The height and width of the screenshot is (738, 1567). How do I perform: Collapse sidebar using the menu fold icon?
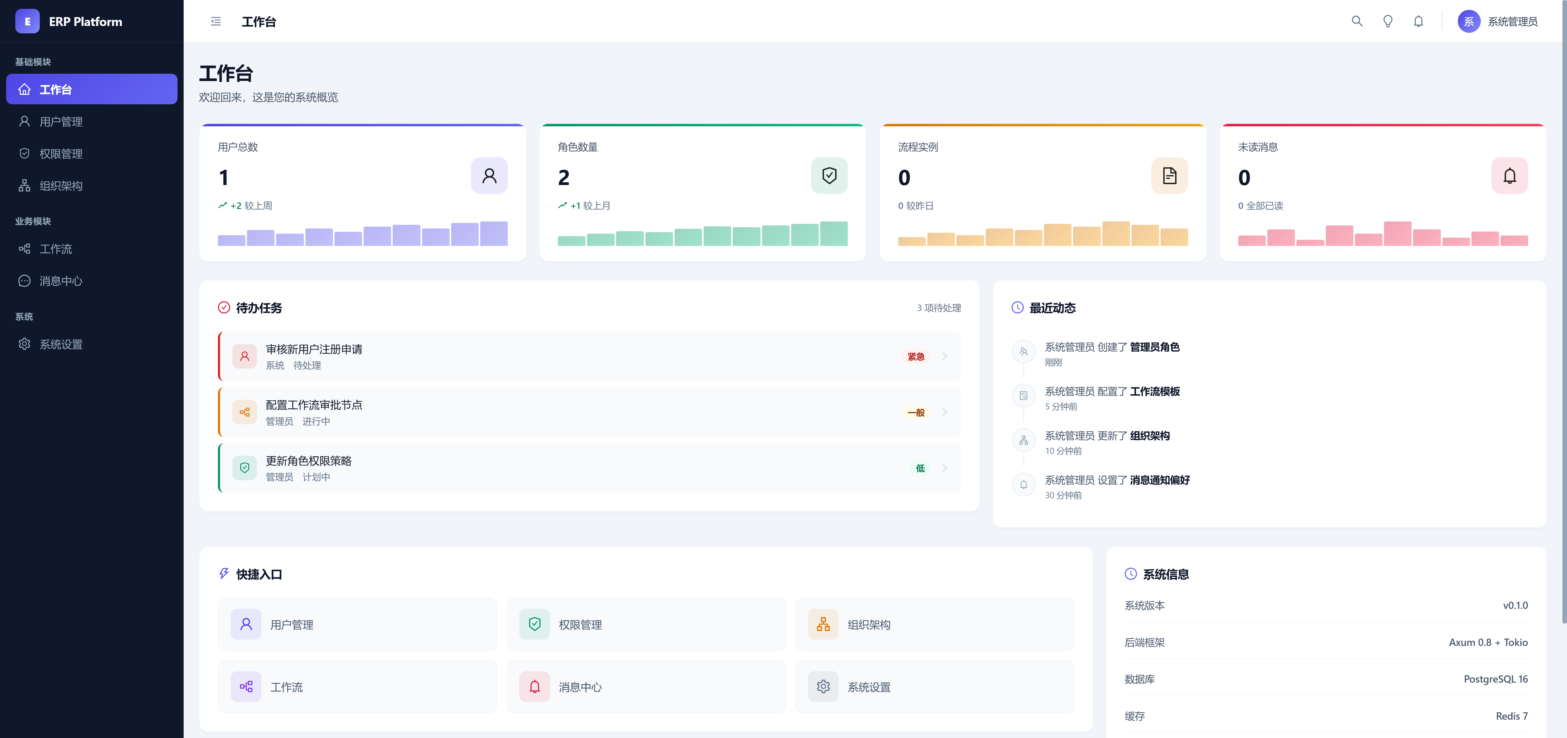pos(216,21)
